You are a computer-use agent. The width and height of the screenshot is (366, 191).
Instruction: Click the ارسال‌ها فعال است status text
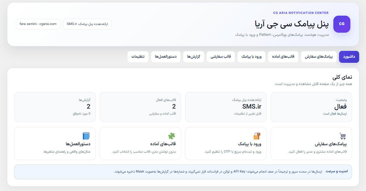[335, 114]
